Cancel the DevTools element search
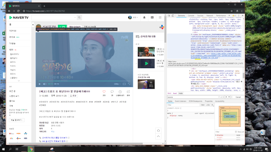 click(238, 97)
